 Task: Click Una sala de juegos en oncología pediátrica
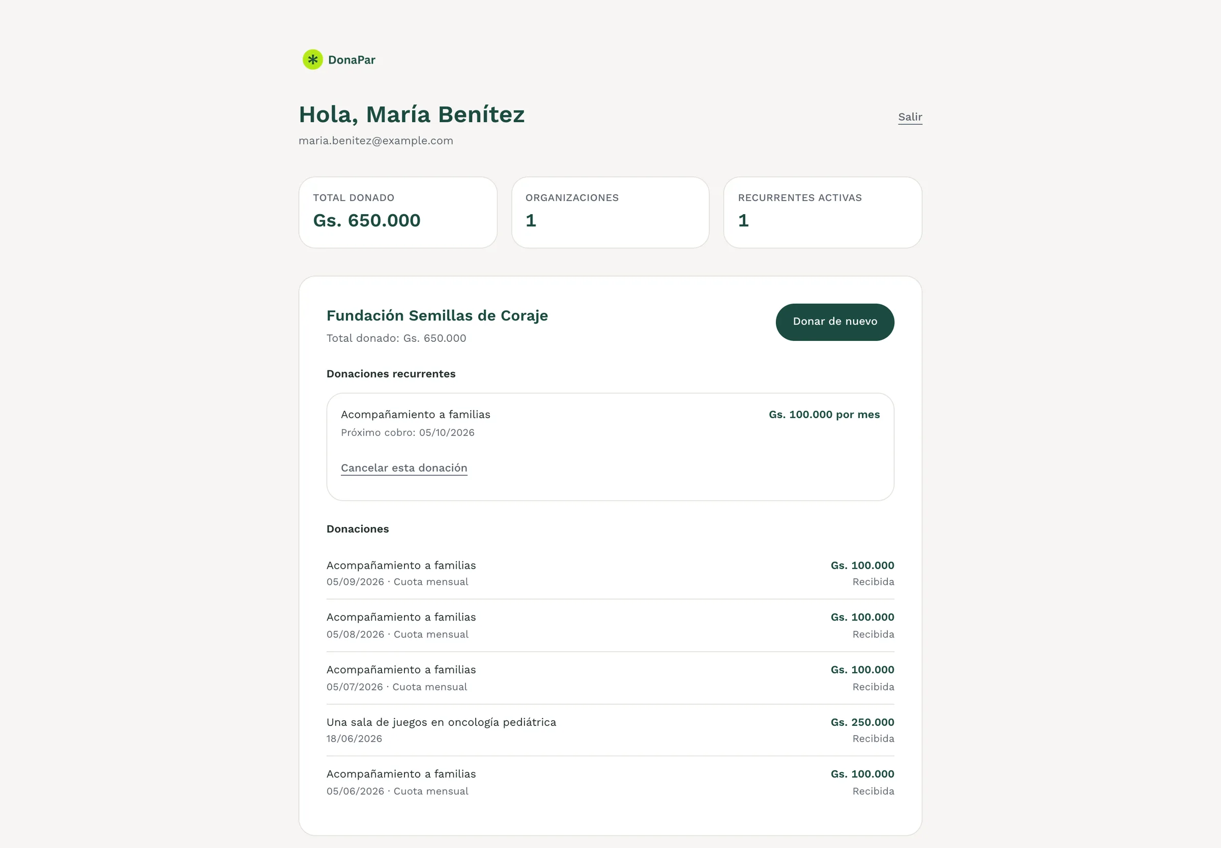click(x=441, y=723)
